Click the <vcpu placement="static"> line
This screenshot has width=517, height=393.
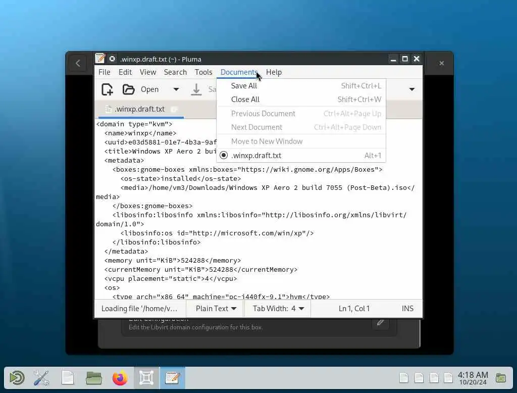(171, 278)
